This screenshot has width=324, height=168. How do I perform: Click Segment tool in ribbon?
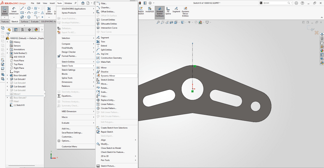click(176, 10)
